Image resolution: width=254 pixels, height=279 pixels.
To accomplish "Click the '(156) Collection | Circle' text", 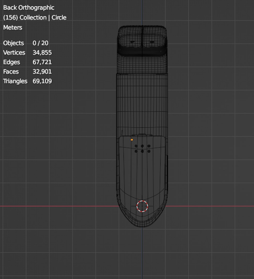I will click(x=35, y=18).
